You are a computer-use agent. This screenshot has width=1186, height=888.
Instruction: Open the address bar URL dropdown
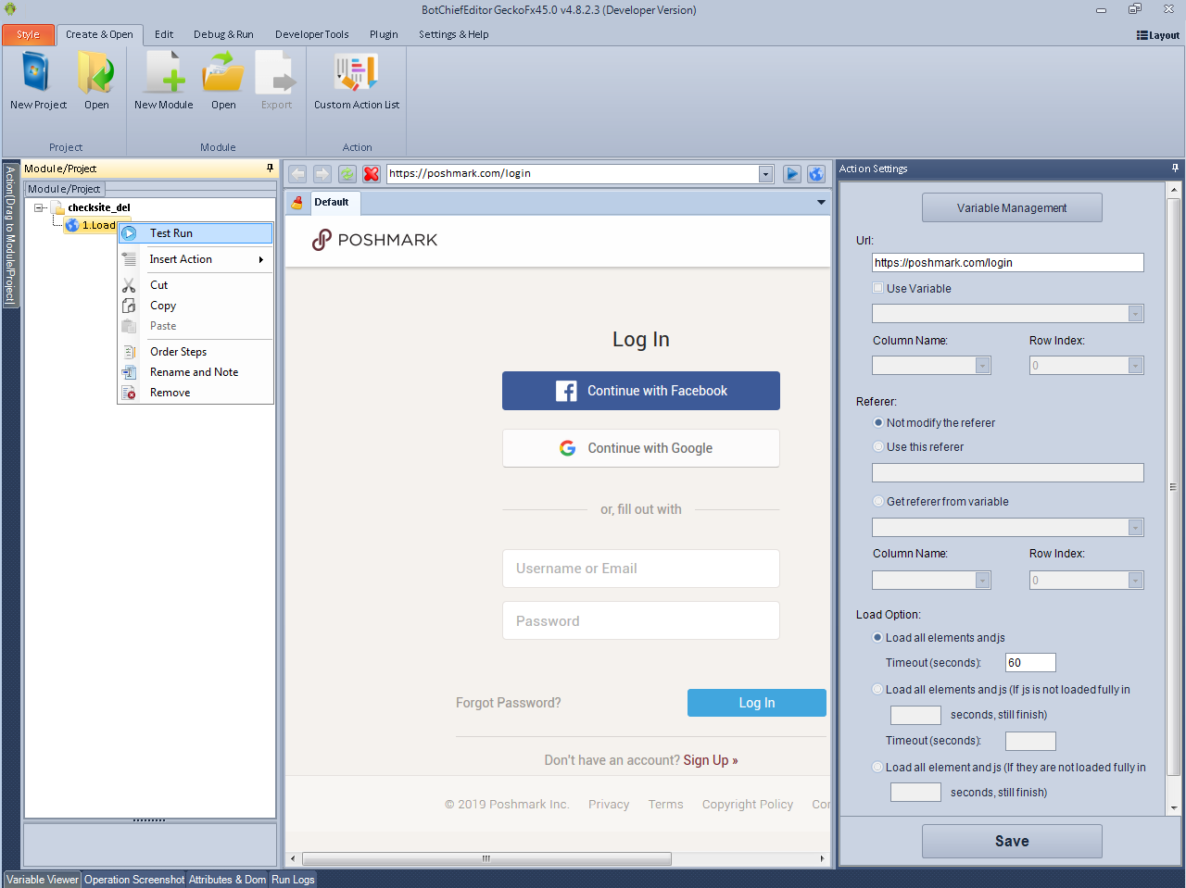[x=765, y=174]
